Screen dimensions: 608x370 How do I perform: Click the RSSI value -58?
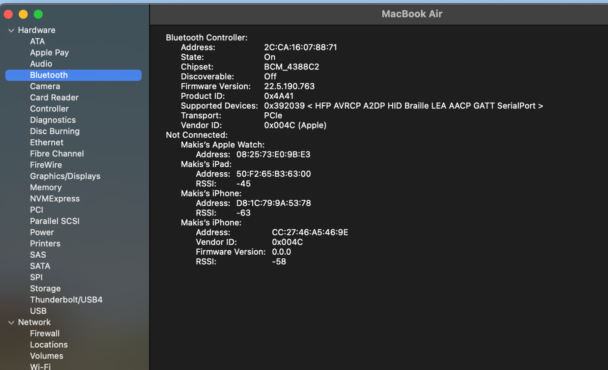(279, 261)
